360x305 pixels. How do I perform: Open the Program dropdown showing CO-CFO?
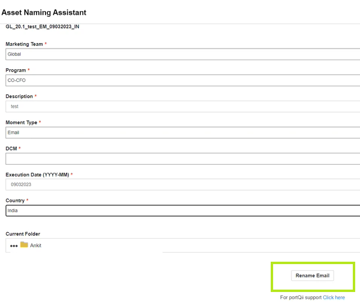tap(183, 80)
